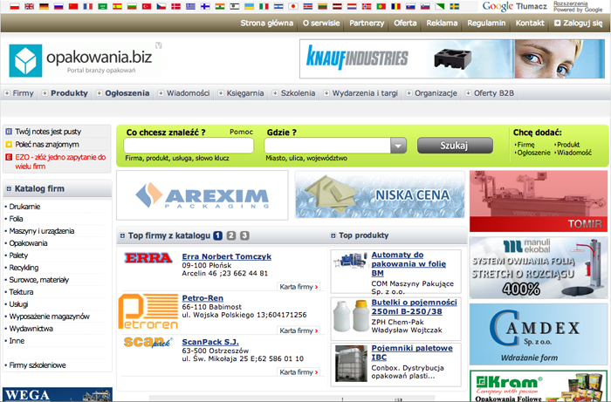611x402 pixels.
Task: Click Zaloguj się to log in
Action: [578, 23]
